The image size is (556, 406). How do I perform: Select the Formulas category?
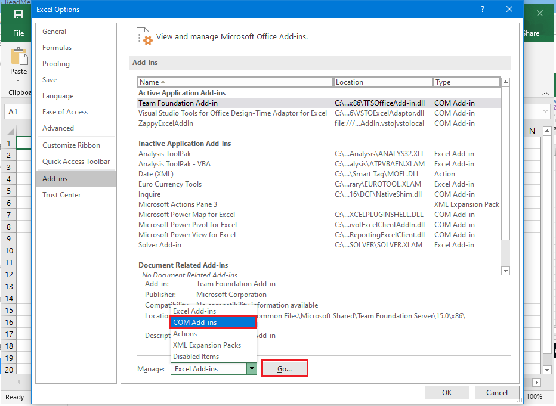[x=76, y=48]
